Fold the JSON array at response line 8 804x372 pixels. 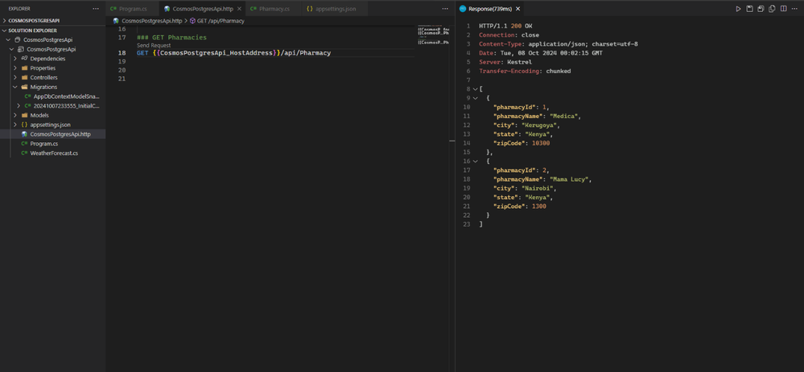coord(475,89)
